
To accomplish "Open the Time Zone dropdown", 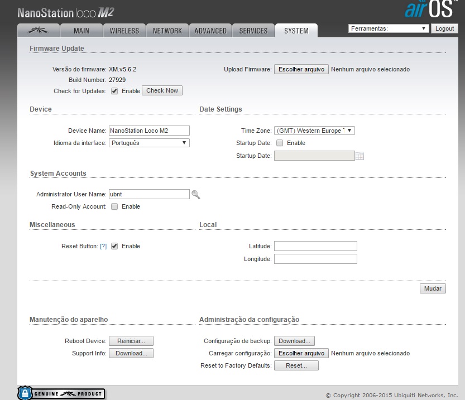I will pyautogui.click(x=314, y=131).
